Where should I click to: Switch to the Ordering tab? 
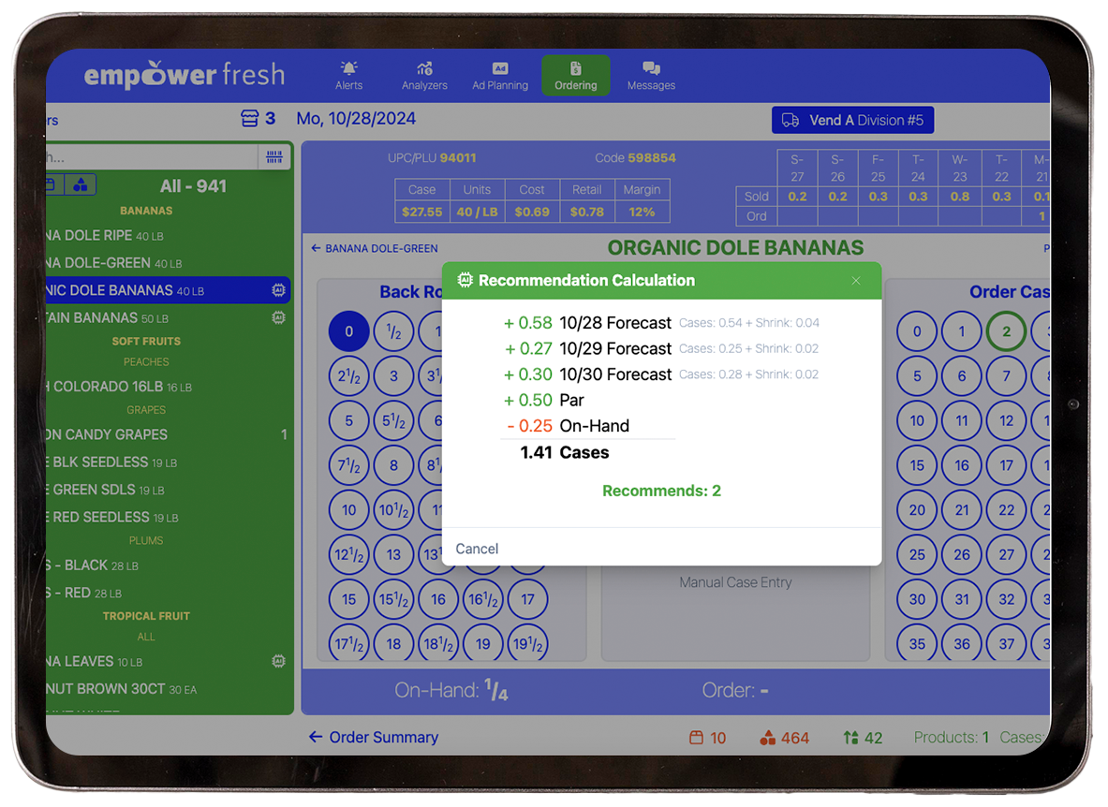pos(576,75)
